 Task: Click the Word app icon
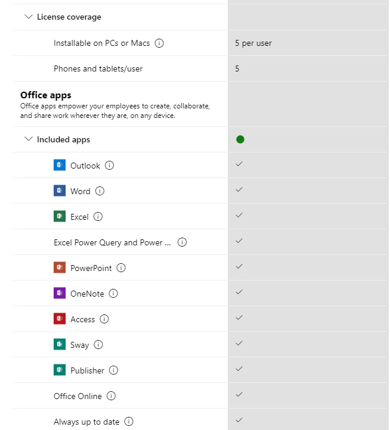pyautogui.click(x=59, y=191)
